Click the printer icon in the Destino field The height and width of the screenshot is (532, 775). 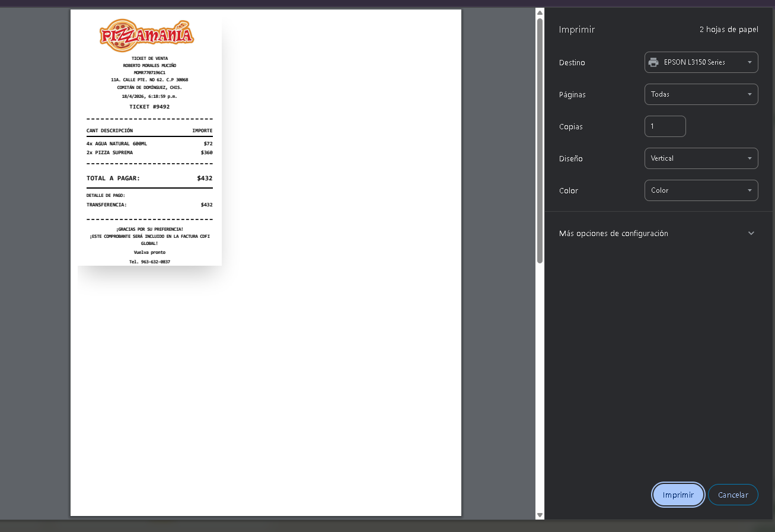coord(653,62)
